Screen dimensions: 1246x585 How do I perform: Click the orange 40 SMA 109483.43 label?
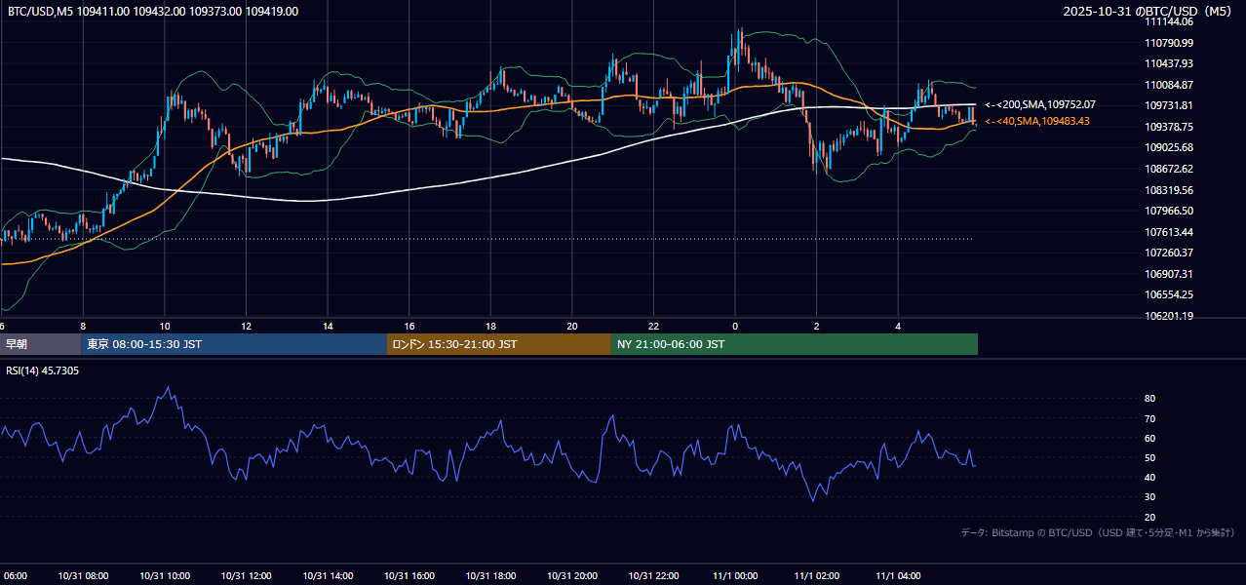1037,121
